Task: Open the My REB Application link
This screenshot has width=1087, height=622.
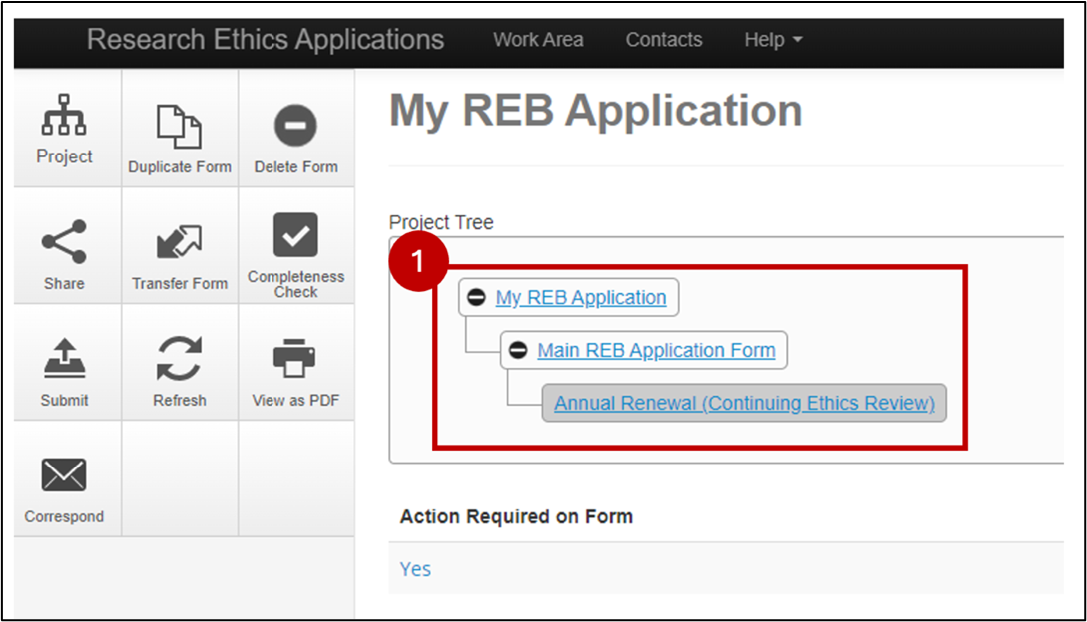Action: click(x=580, y=298)
